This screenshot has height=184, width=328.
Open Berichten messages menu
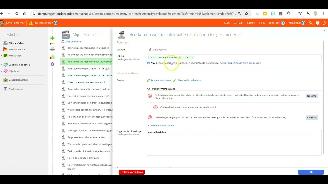click(x=277, y=23)
